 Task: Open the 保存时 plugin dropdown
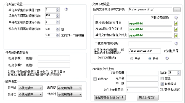(x=70, y=94)
